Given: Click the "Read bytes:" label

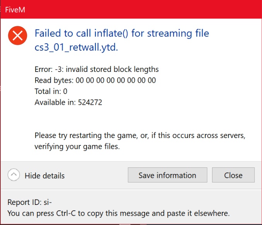Looking at the screenshot, I should (x=54, y=80).
